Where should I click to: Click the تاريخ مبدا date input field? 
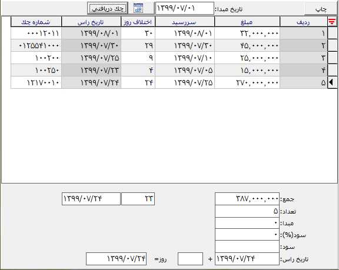[x=185, y=8]
